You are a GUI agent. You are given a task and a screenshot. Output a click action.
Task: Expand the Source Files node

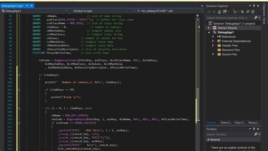click(213, 54)
